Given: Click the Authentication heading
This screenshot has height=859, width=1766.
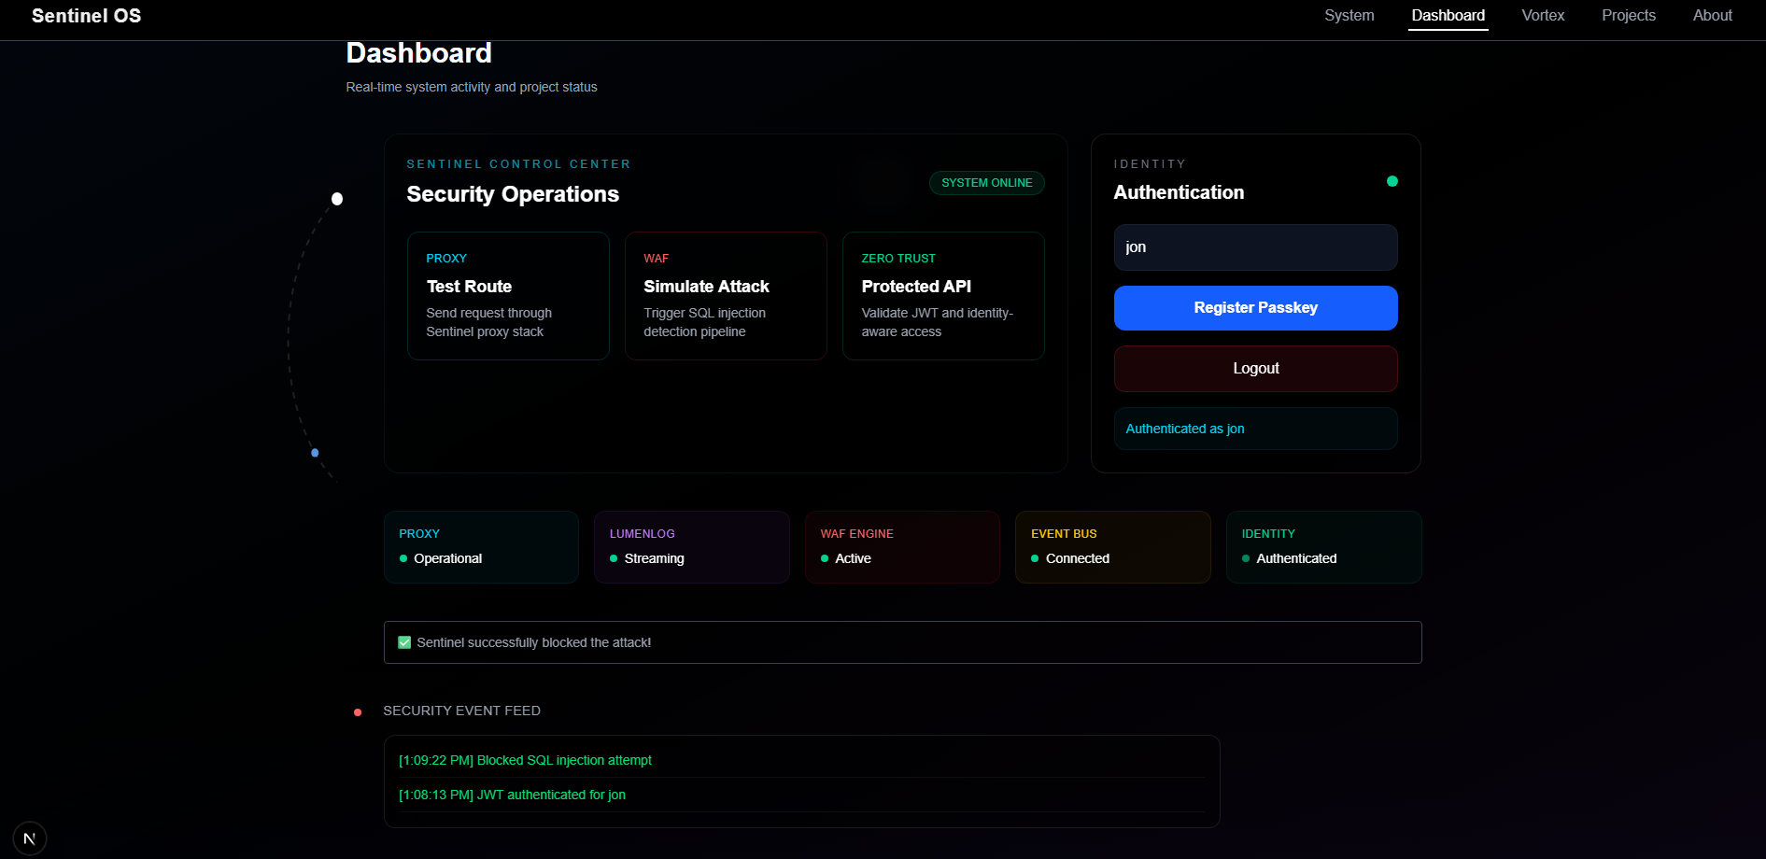Looking at the screenshot, I should [1179, 192].
